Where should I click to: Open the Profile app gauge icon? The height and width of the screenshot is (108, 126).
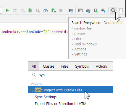tap(46, 10)
